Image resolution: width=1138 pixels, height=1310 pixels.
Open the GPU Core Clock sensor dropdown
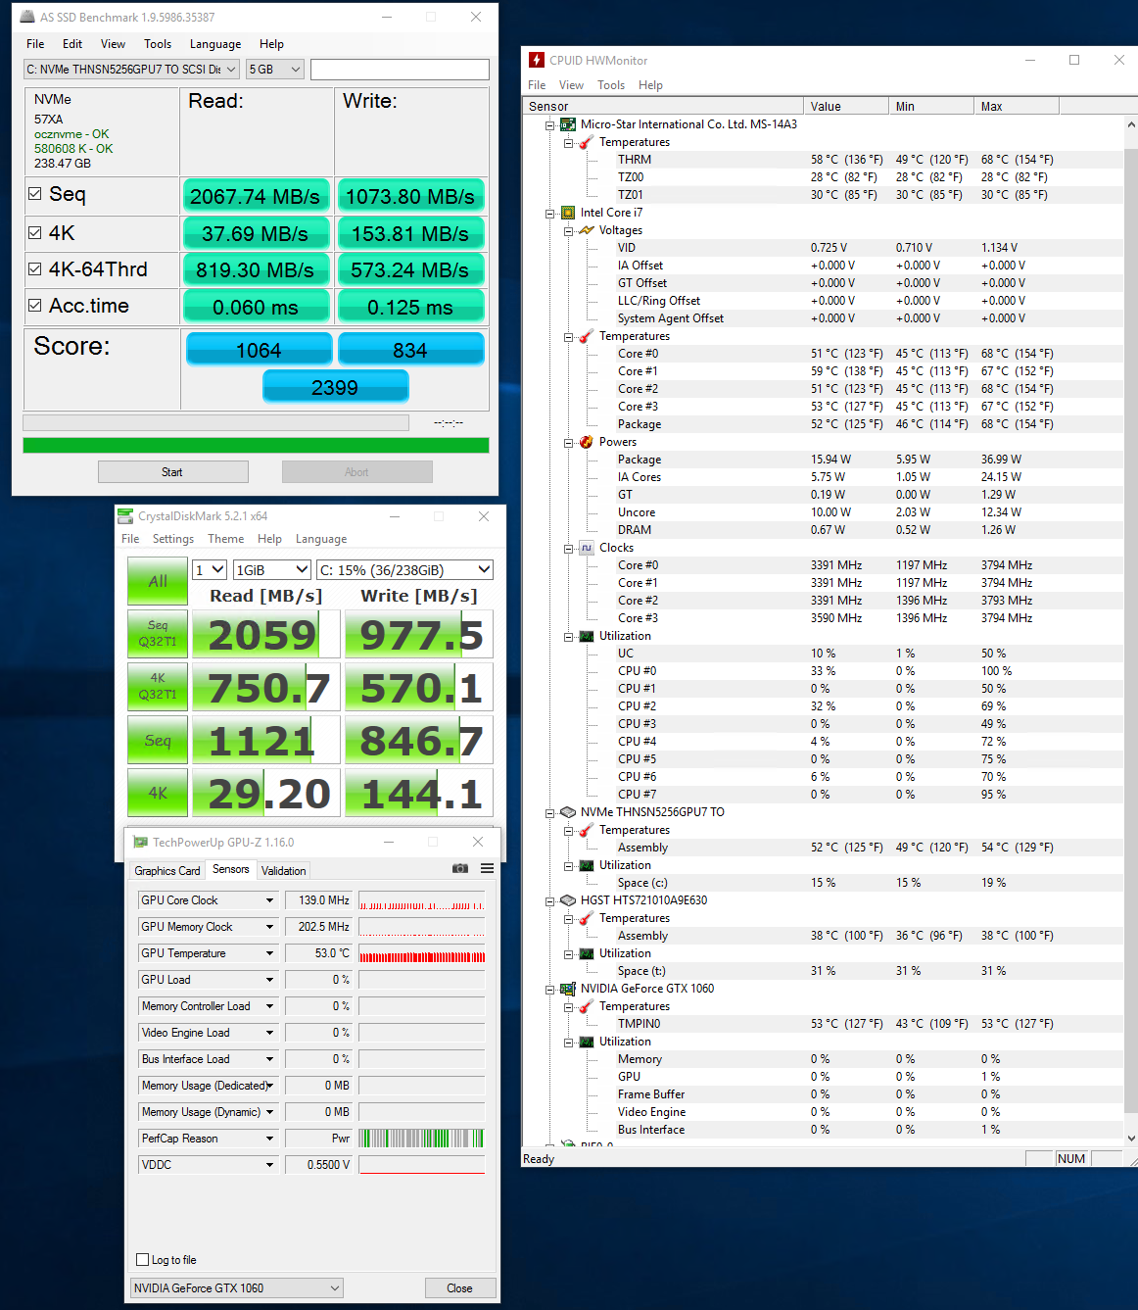tap(208, 900)
